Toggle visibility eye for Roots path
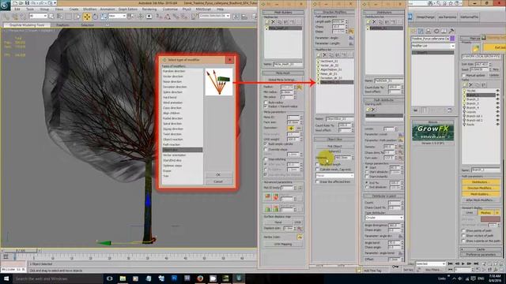Image resolution: width=506 pixels, height=284 pixels. 497,125
